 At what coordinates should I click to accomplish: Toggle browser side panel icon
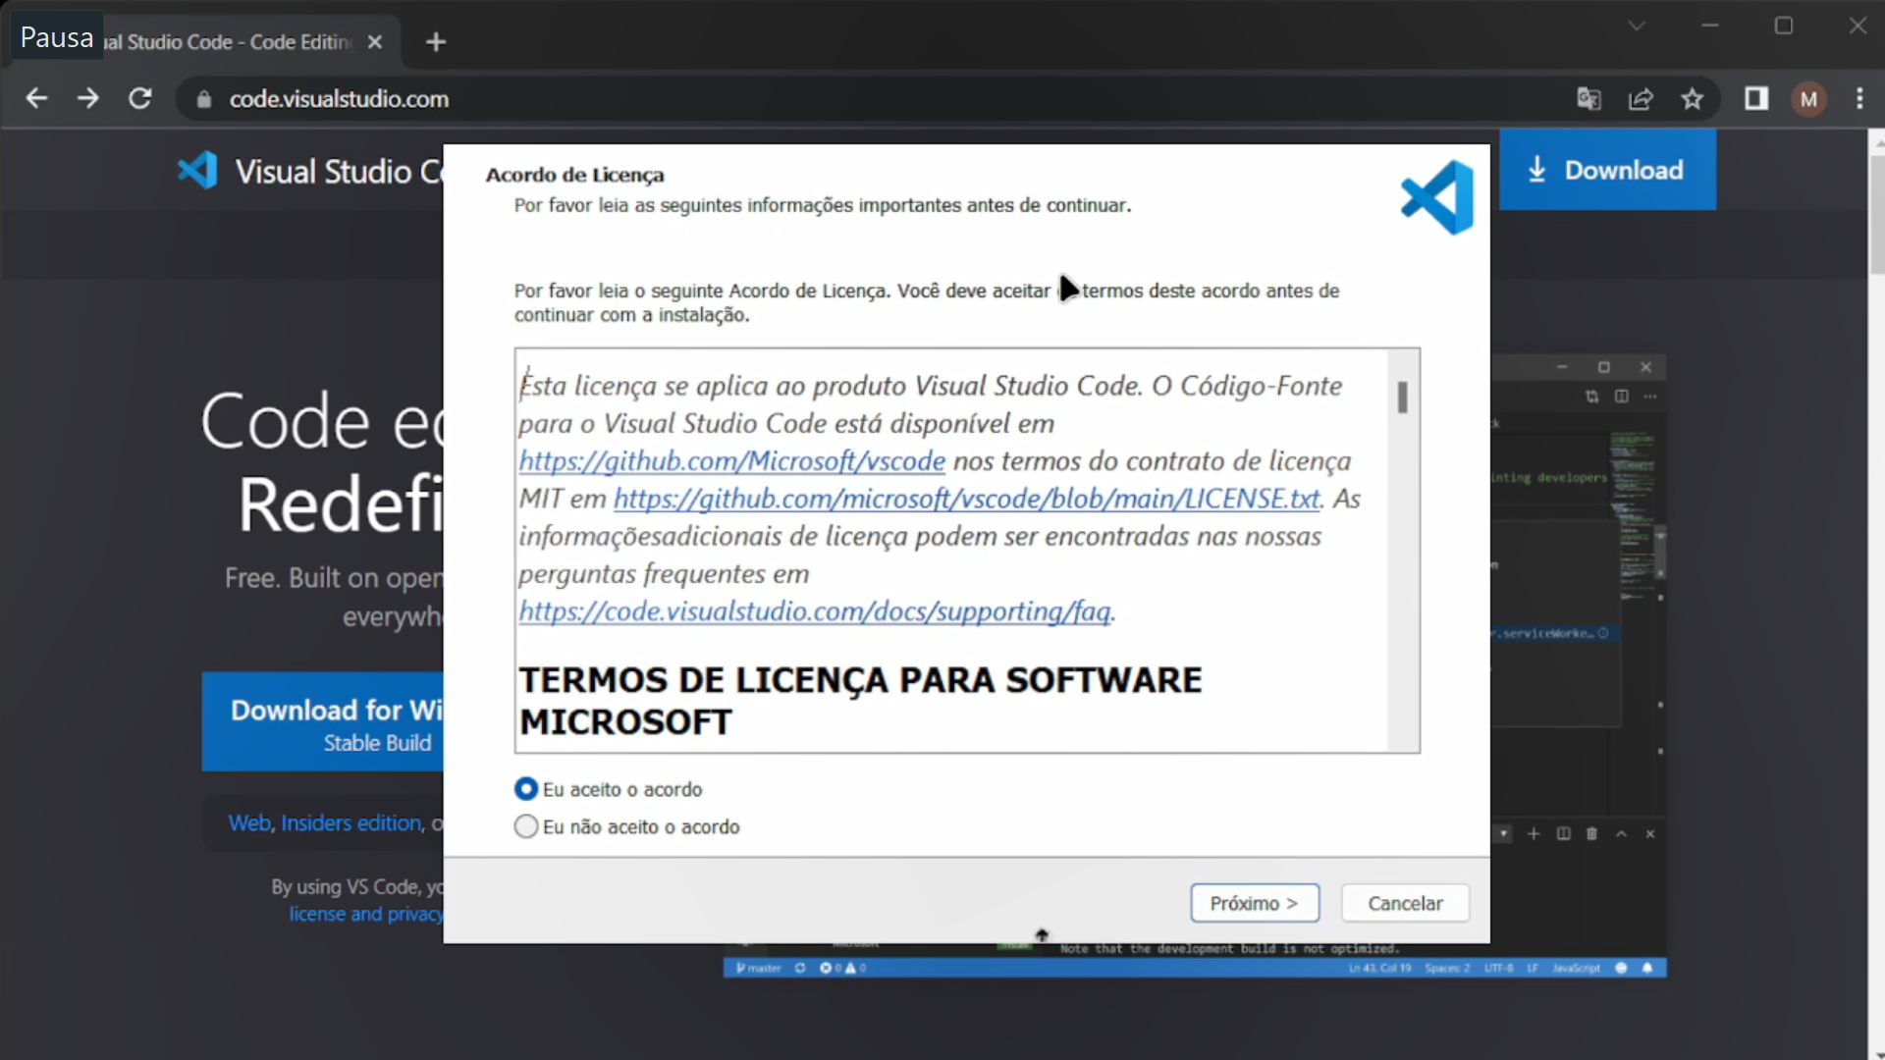coord(1756,98)
